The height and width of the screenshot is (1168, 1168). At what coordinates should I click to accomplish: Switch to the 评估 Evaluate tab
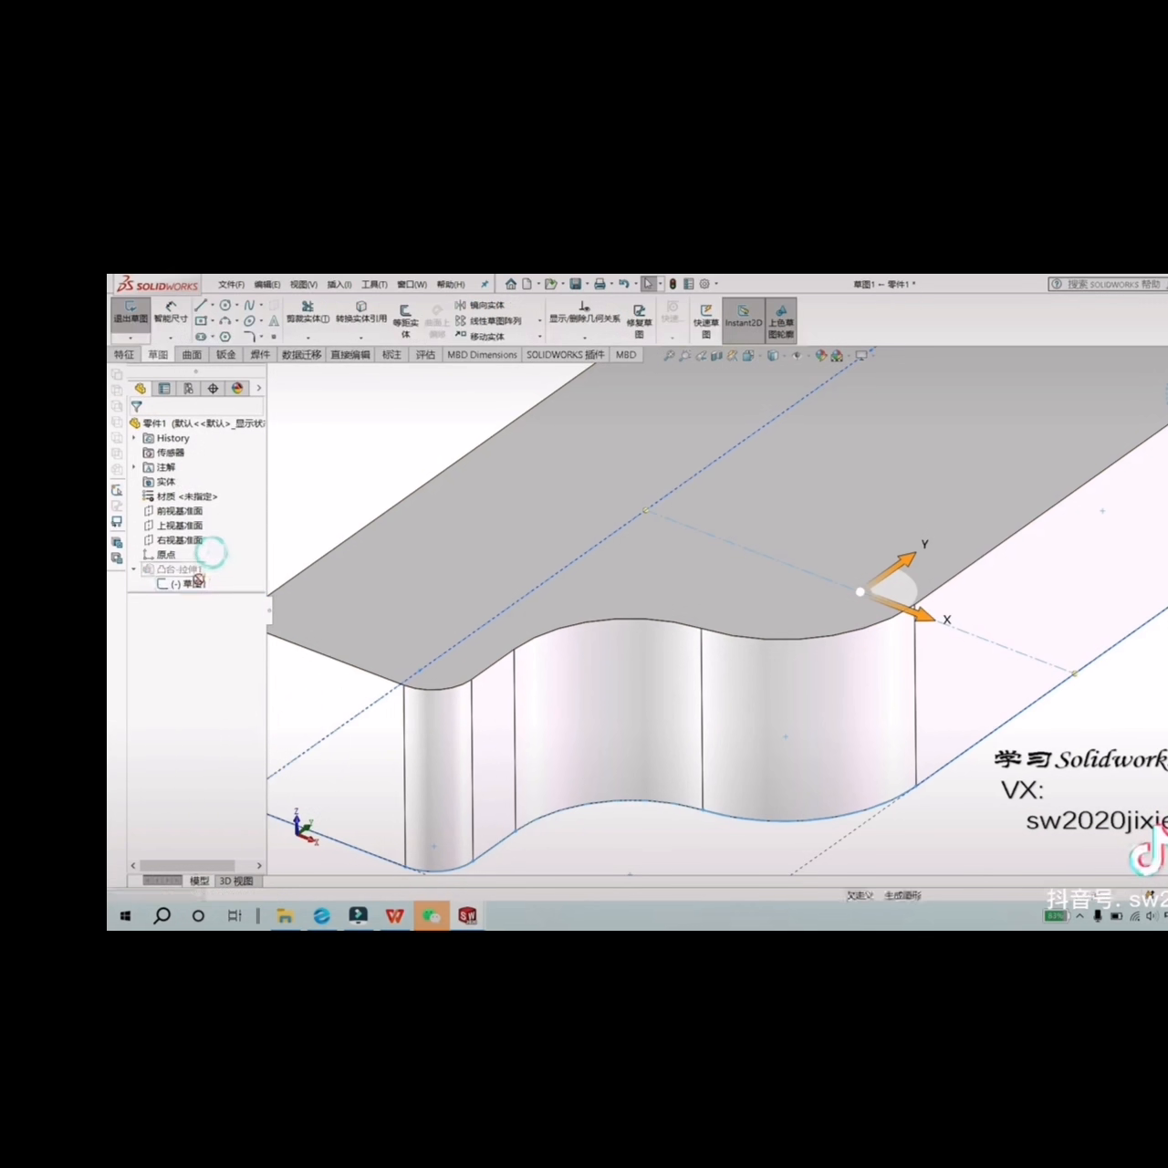426,355
